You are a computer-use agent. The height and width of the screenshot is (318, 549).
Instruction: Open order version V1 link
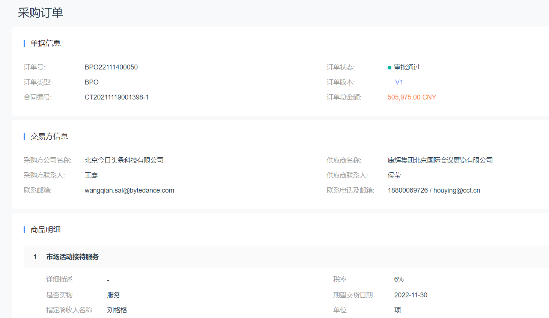pos(399,82)
